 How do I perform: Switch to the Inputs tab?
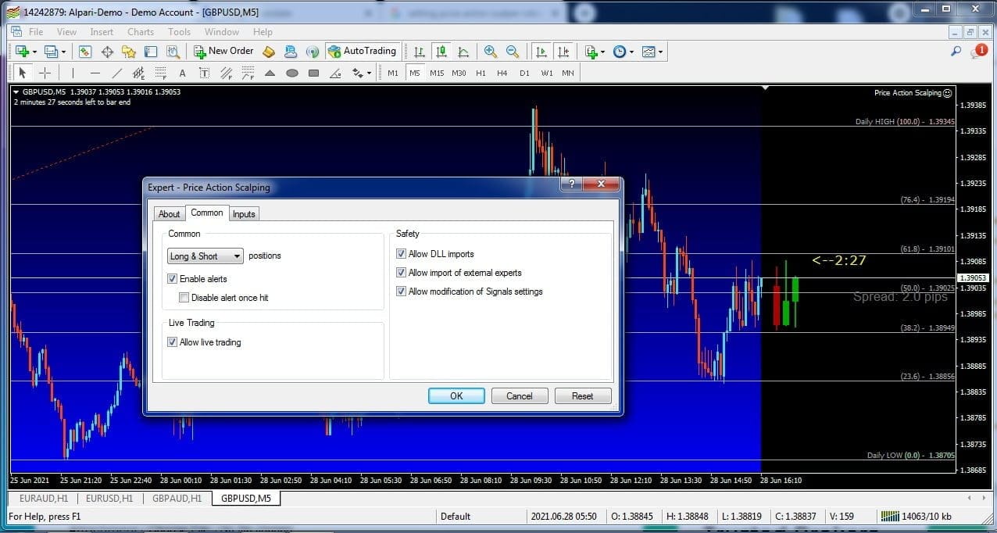click(x=244, y=214)
